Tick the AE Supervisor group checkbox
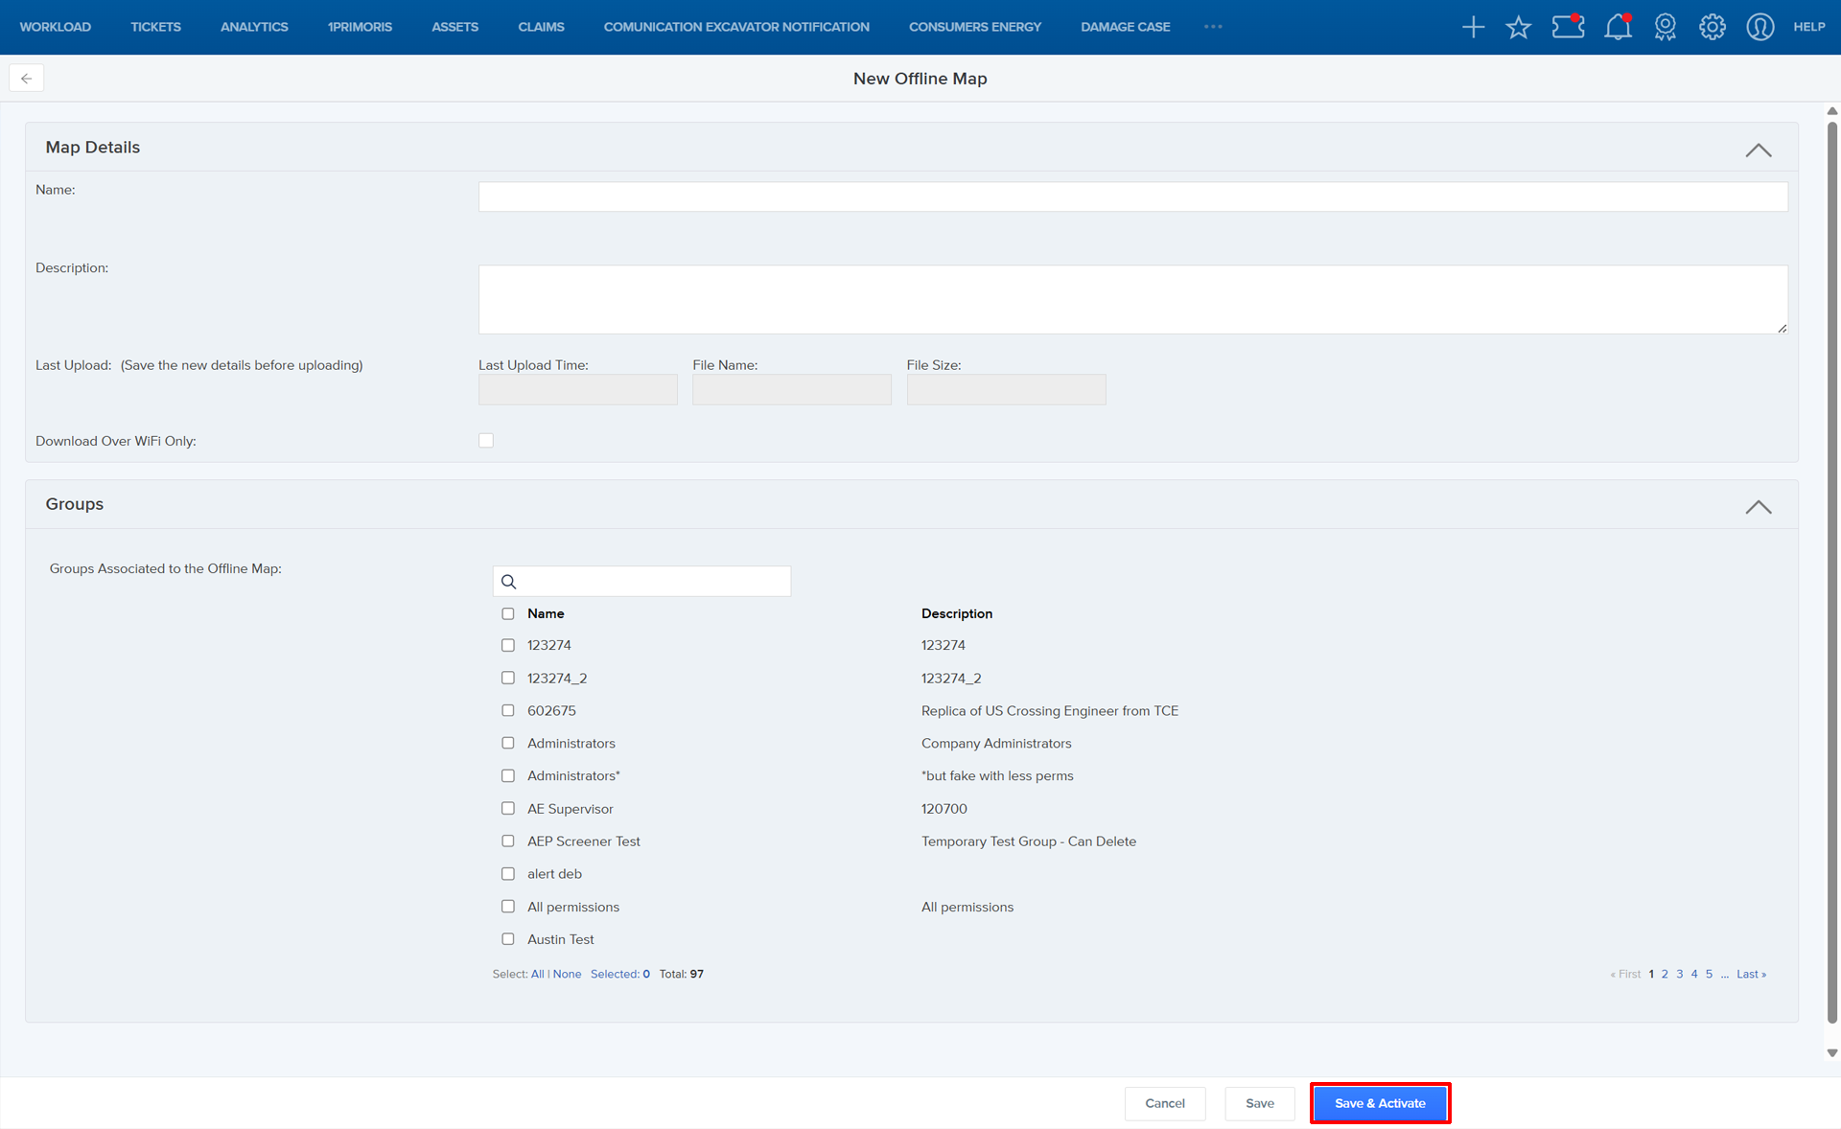 (508, 809)
